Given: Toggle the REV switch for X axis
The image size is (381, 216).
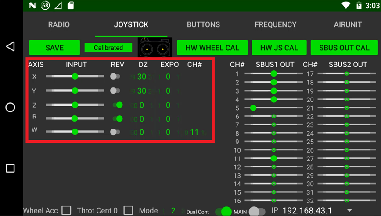Looking at the screenshot, I should pos(115,77).
